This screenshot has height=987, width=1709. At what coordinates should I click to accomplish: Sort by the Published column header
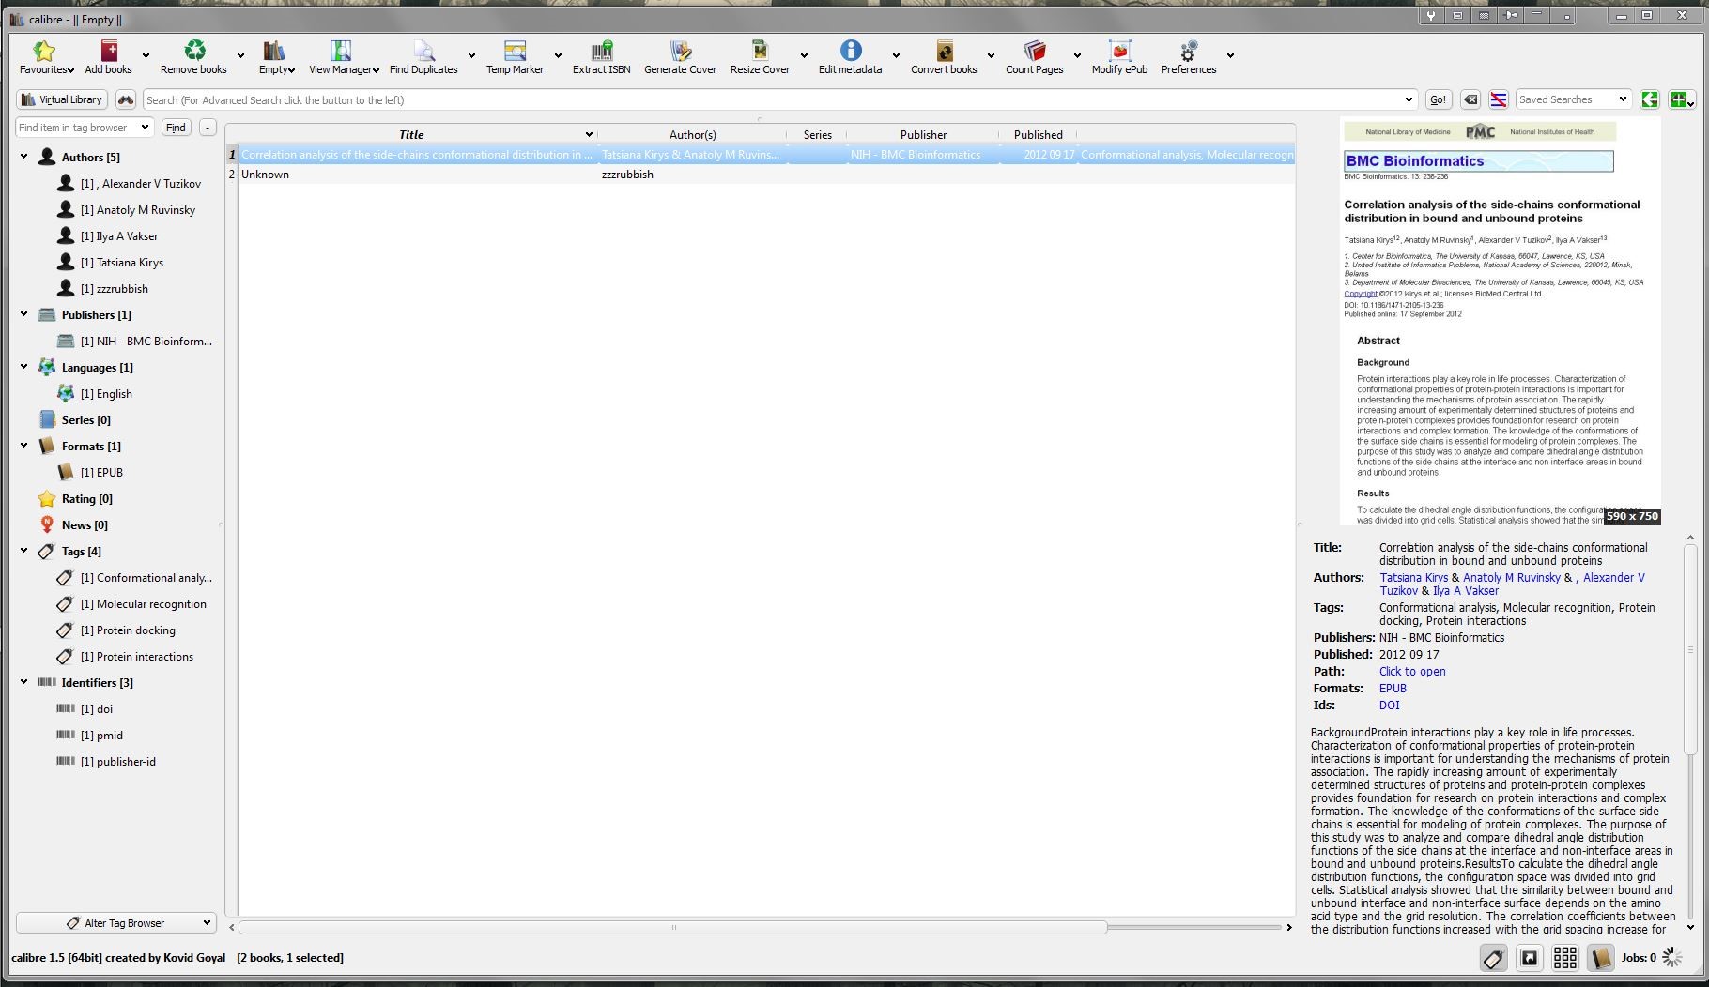coord(1038,135)
